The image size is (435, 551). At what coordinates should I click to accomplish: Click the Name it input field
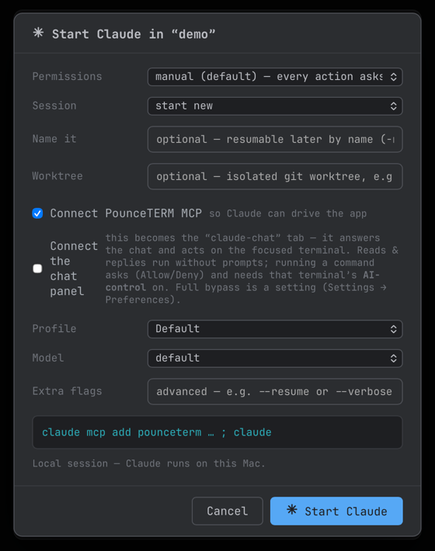coord(275,139)
